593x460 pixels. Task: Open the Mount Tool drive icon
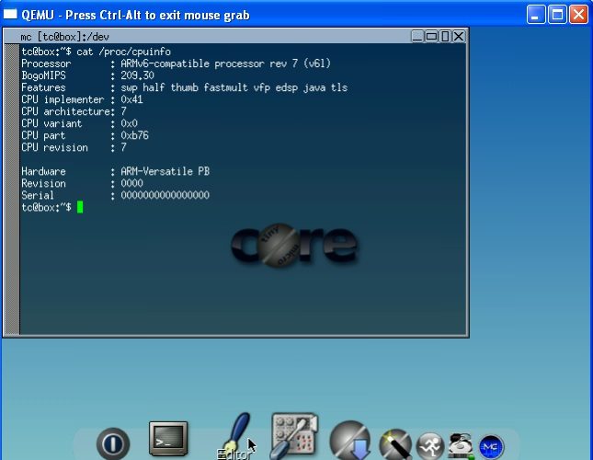pyautogui.click(x=461, y=445)
